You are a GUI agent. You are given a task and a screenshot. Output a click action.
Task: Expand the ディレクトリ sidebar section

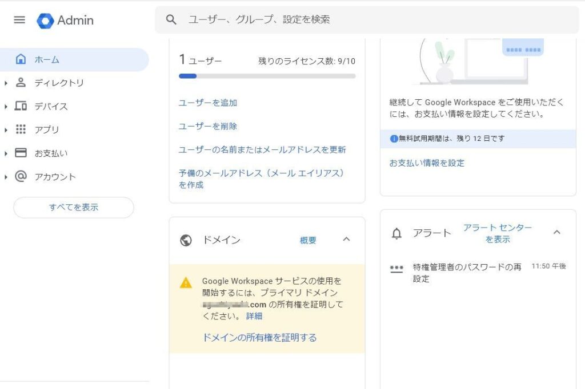click(6, 83)
